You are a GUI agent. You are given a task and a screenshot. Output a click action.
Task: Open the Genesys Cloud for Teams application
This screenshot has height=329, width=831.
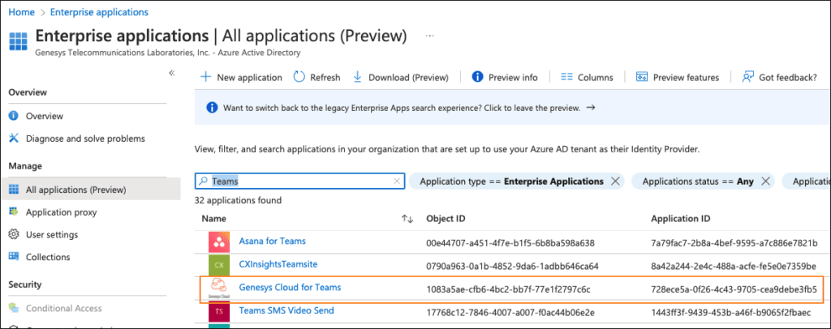point(290,288)
